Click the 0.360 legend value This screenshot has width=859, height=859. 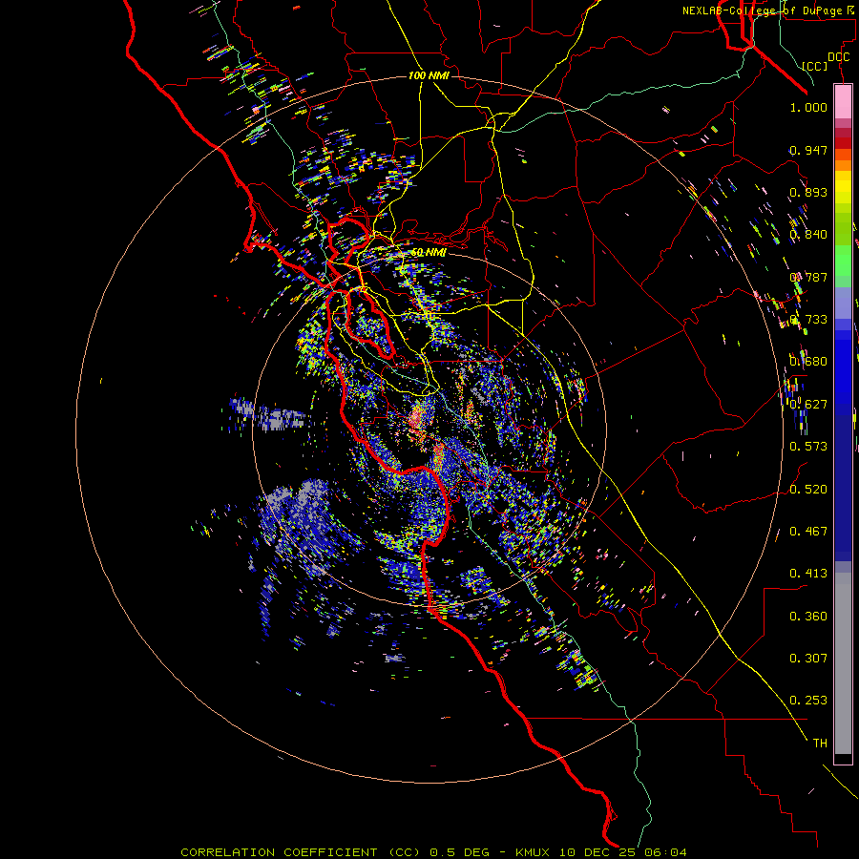(808, 617)
